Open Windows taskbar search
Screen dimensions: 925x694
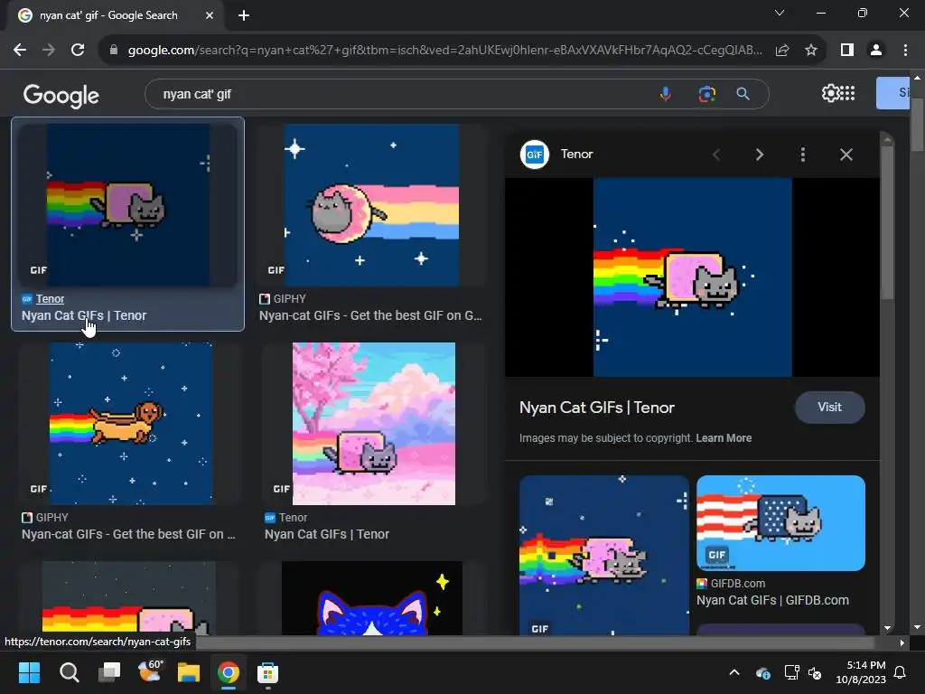[69, 672]
